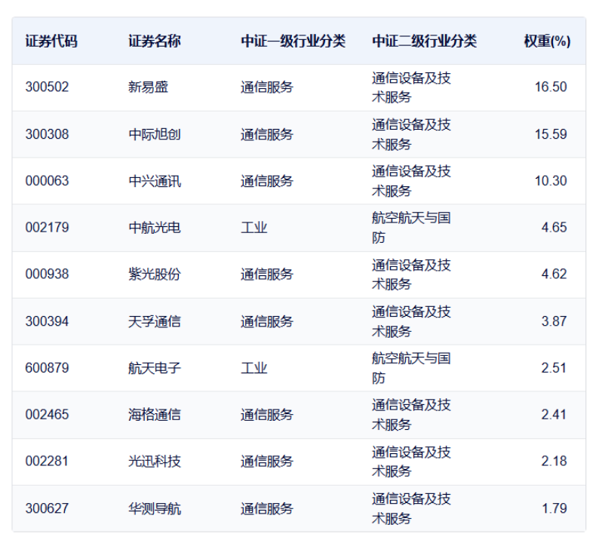The image size is (593, 543).
Task: Select security code 000938
Action: click(x=47, y=275)
